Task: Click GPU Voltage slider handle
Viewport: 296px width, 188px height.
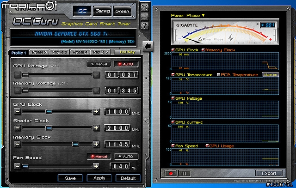Action: pos(25,75)
